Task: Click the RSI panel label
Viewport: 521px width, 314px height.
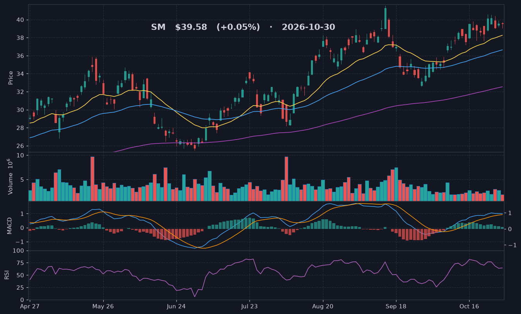Action: point(7,275)
